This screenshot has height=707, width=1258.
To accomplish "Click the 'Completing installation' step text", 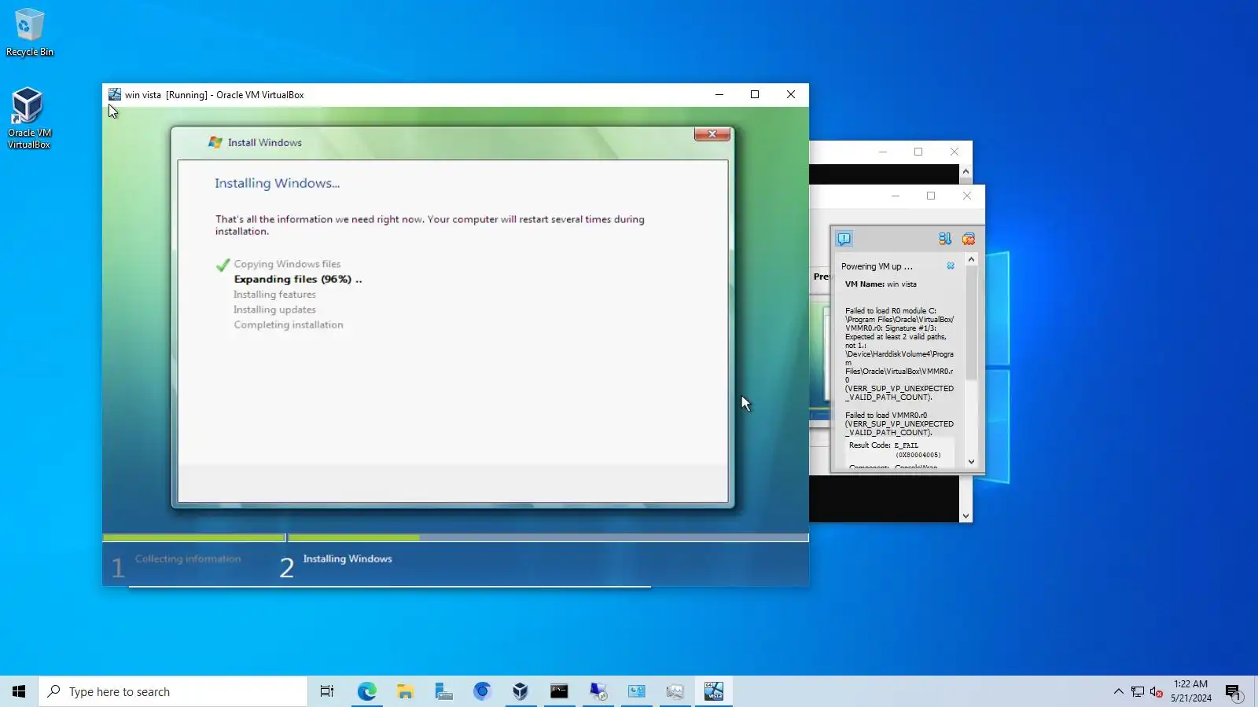I will pyautogui.click(x=289, y=324).
